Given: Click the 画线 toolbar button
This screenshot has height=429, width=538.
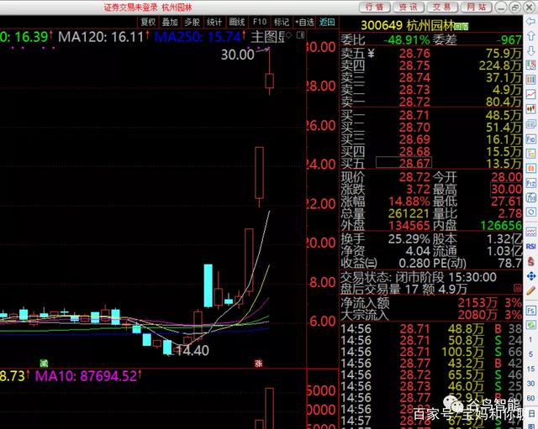Looking at the screenshot, I should coord(237,22).
